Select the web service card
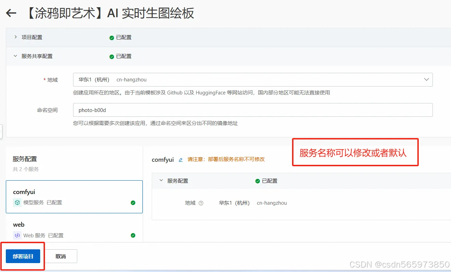 click(x=74, y=229)
